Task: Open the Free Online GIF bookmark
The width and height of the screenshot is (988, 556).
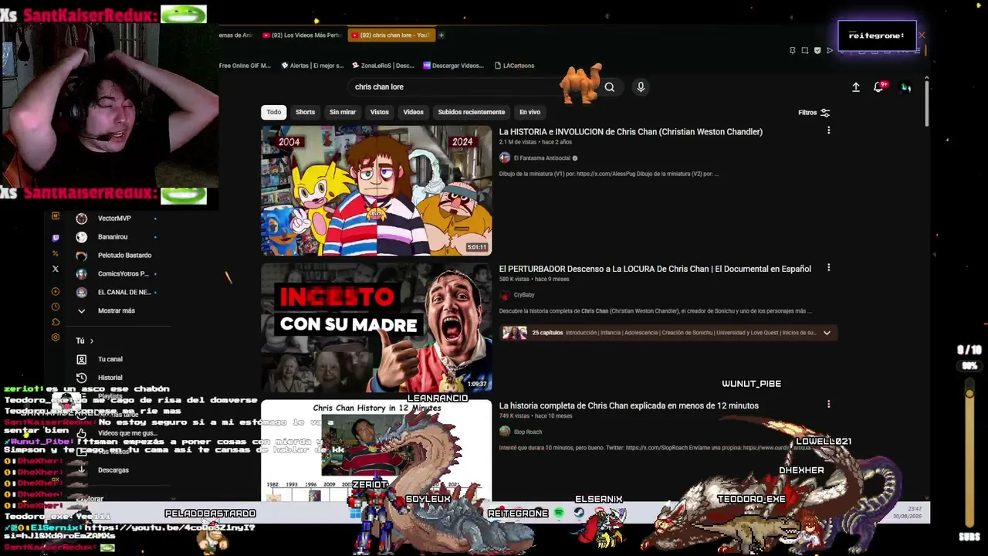Action: 245,66
